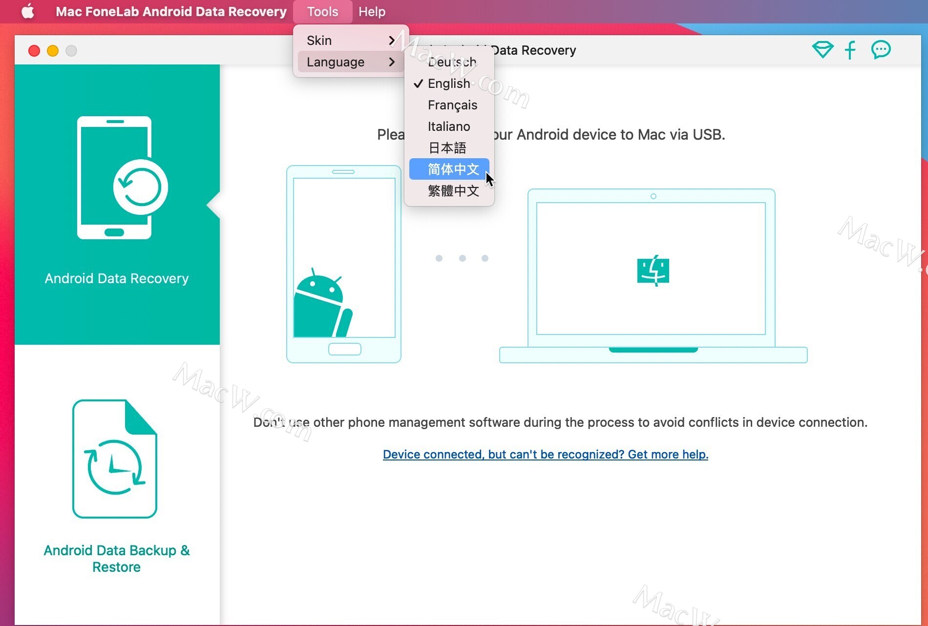Viewport: 928px width, 626px height.
Task: Choose Deutsch language
Action: point(449,62)
